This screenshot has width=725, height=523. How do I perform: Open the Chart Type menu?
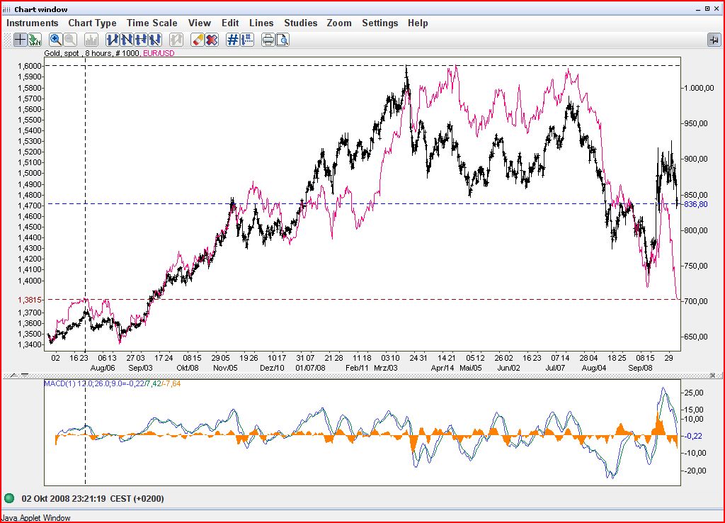(x=93, y=23)
